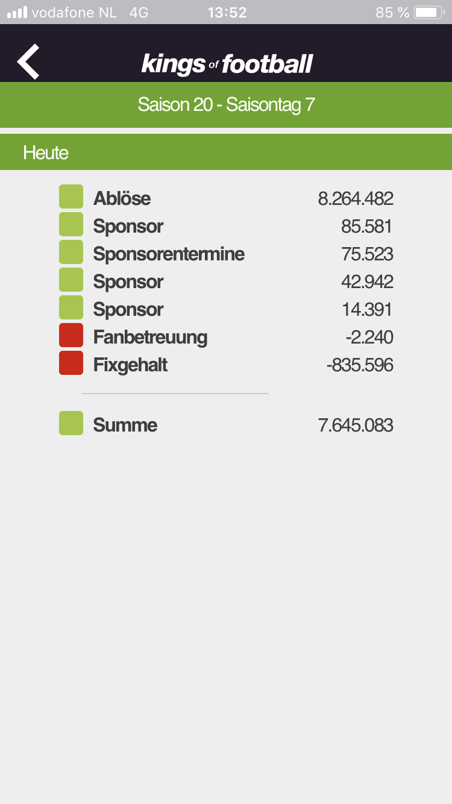This screenshot has width=452, height=804.
Task: Tap the Sponsor row showing 42.942
Action: [226, 281]
